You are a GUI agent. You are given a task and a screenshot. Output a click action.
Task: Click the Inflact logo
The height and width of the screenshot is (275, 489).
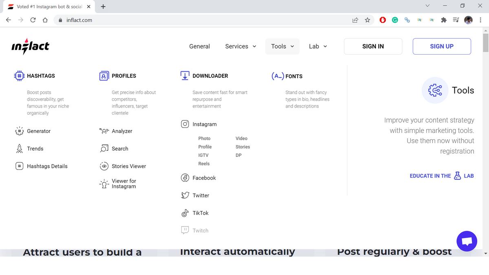[30, 46]
